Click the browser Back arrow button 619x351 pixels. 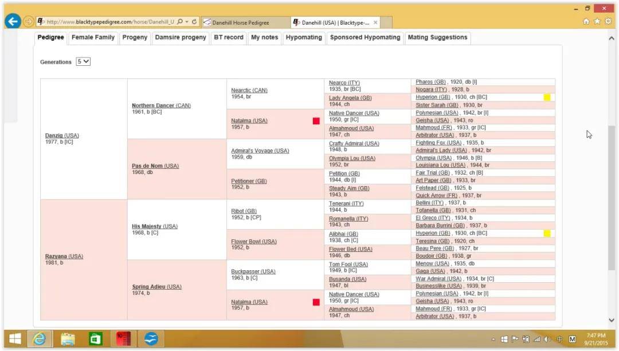[x=13, y=22]
